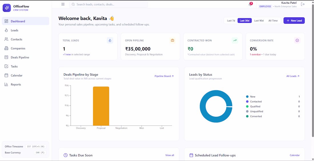Click the +1 new text on Total Leads
This screenshot has height=161, width=314.
pos(67,55)
